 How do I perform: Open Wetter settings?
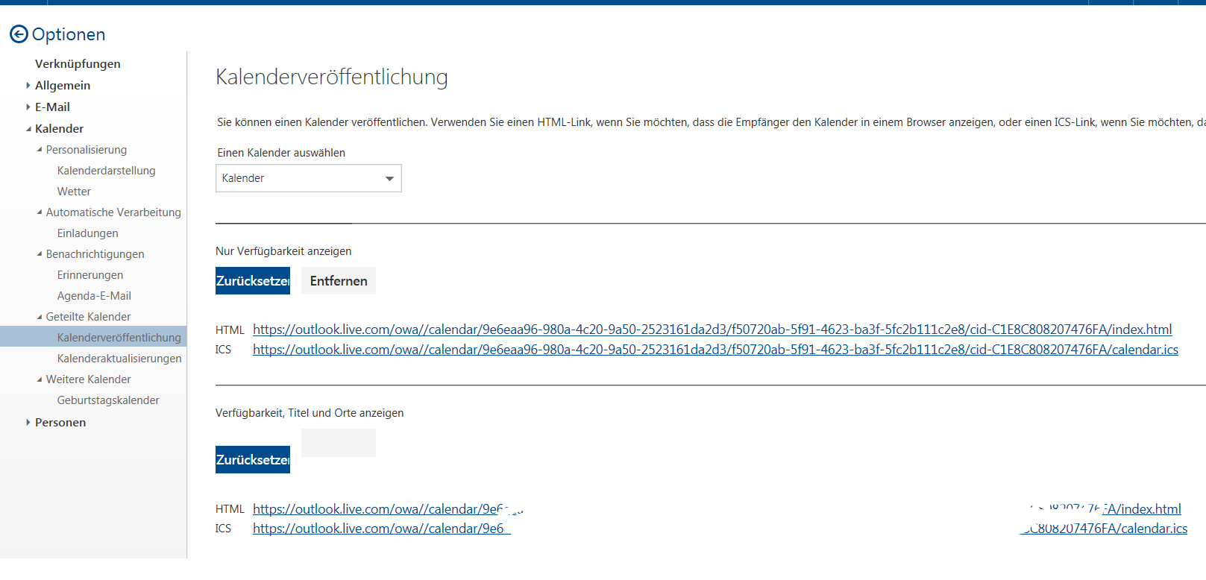74,192
